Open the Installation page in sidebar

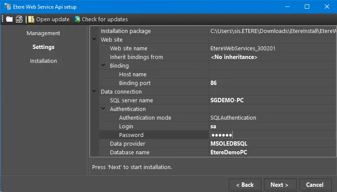43,61
